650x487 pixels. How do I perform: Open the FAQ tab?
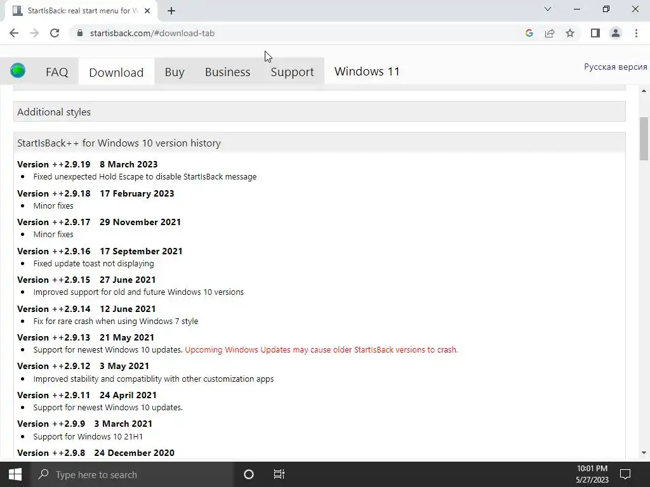56,72
